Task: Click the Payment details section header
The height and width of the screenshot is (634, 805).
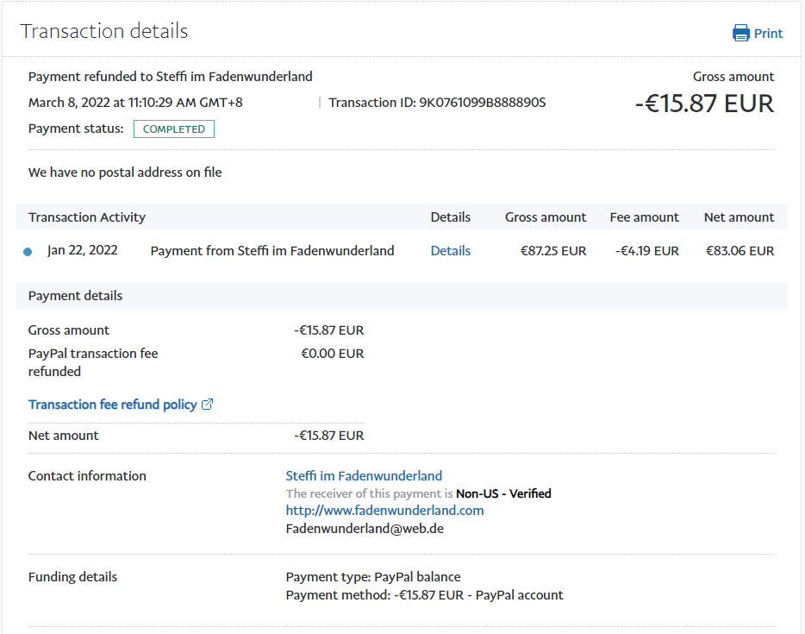Action: pyautogui.click(x=76, y=296)
